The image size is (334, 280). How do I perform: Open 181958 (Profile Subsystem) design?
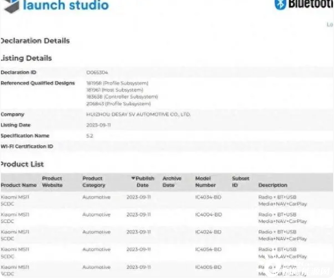pyautogui.click(x=117, y=83)
